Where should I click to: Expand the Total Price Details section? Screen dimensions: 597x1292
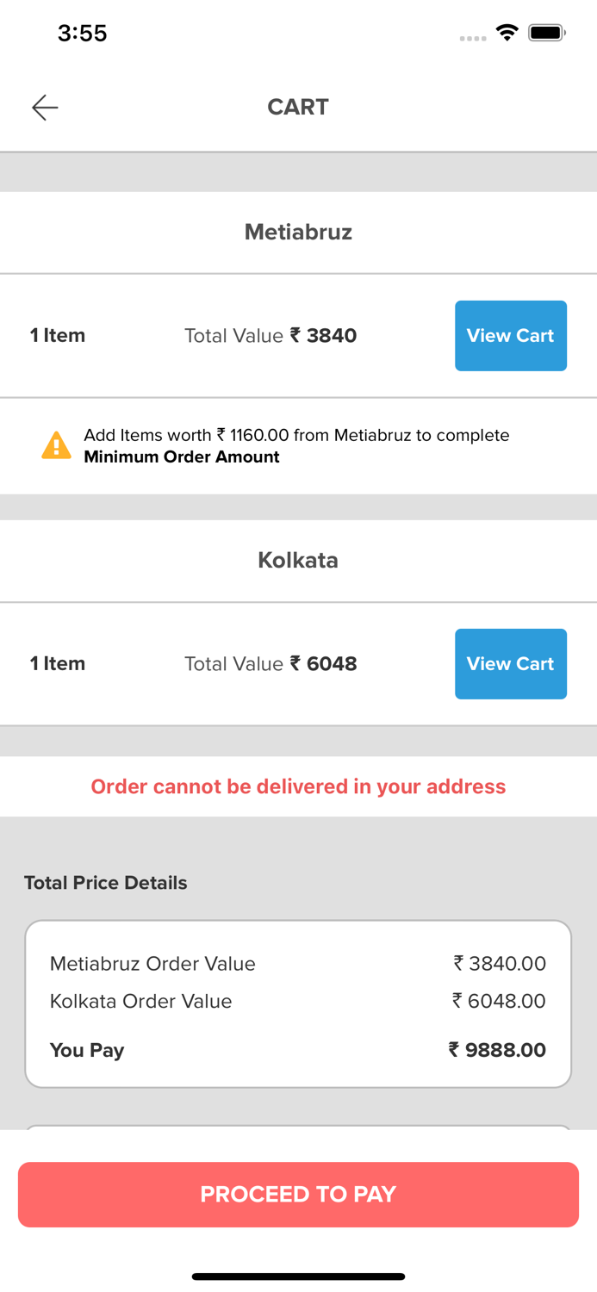point(106,882)
